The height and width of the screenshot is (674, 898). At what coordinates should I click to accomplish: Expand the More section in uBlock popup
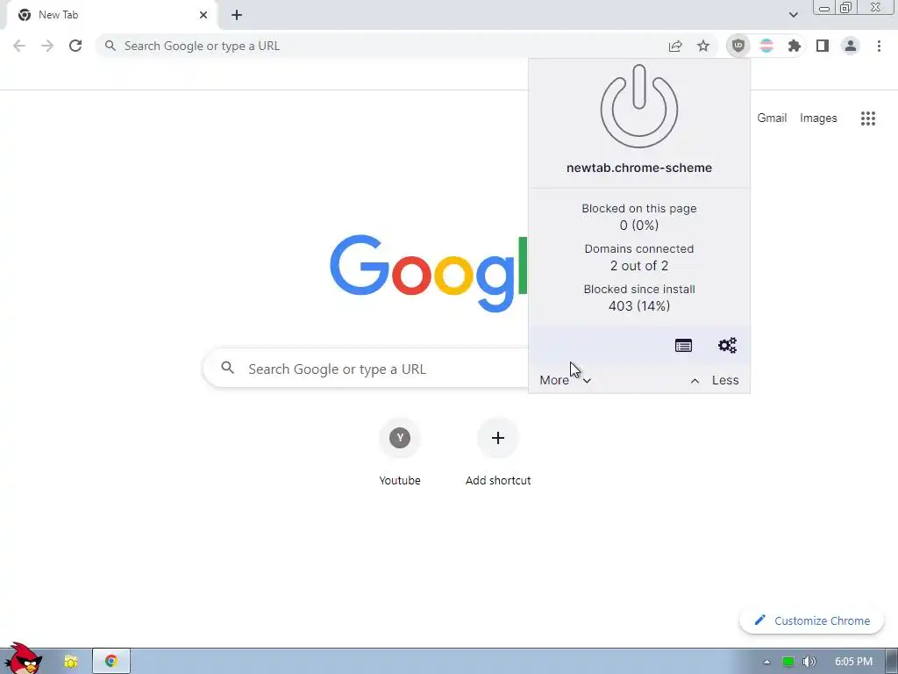coord(565,380)
